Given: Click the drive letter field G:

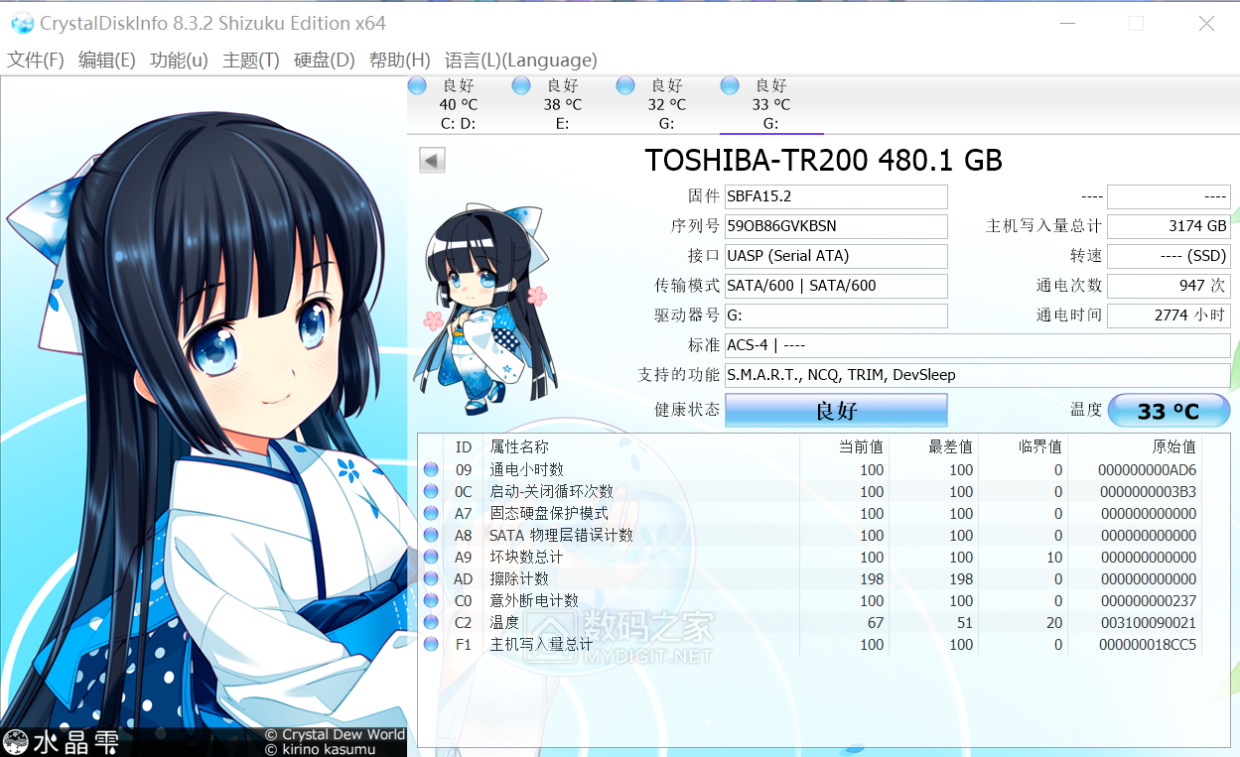Looking at the screenshot, I should point(836,315).
